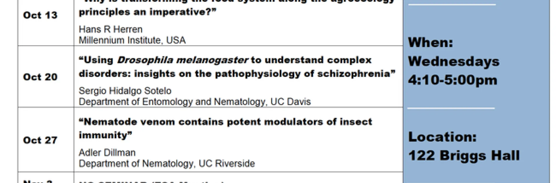
Task: Click the "Location:" heading in sidebar
Action: point(442,137)
